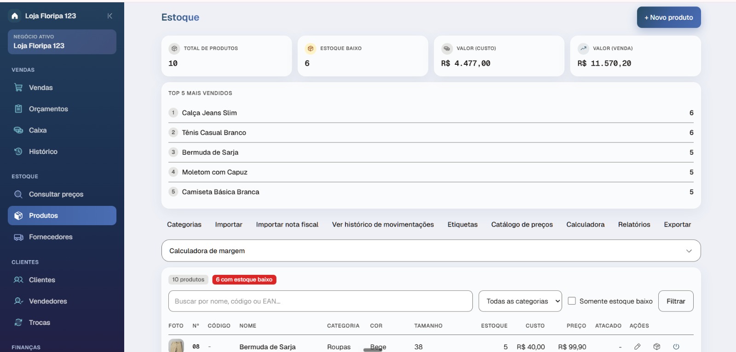The height and width of the screenshot is (352, 736).
Task: Select the Negócio Ativo Loja Floripa 123 card
Action: (62, 42)
